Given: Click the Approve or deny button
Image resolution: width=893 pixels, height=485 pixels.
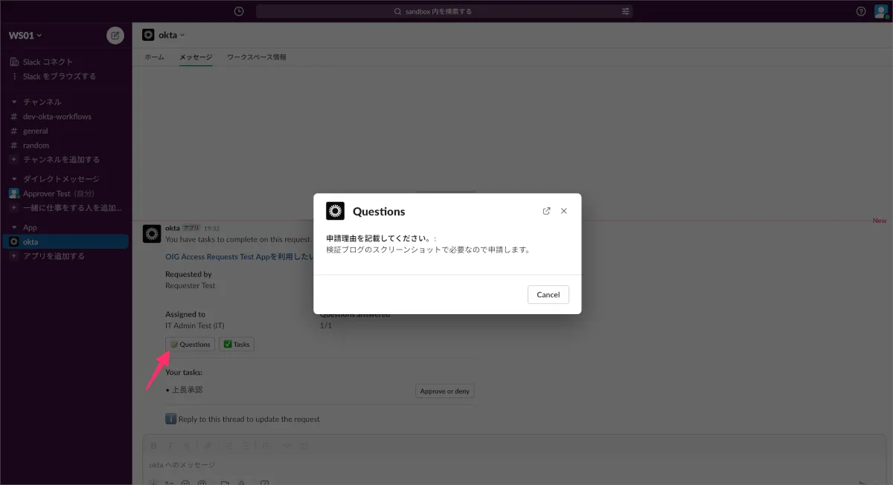Looking at the screenshot, I should tap(444, 391).
